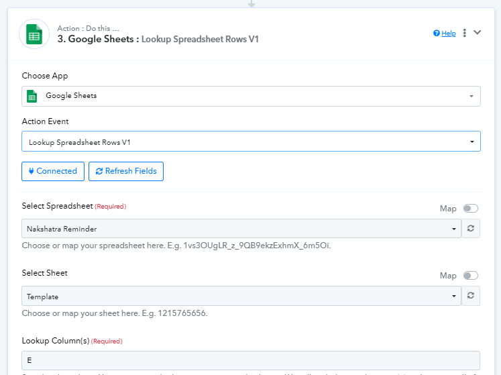Click the Google Sheets icon inside Choose App field
501x375 pixels.
[32, 96]
